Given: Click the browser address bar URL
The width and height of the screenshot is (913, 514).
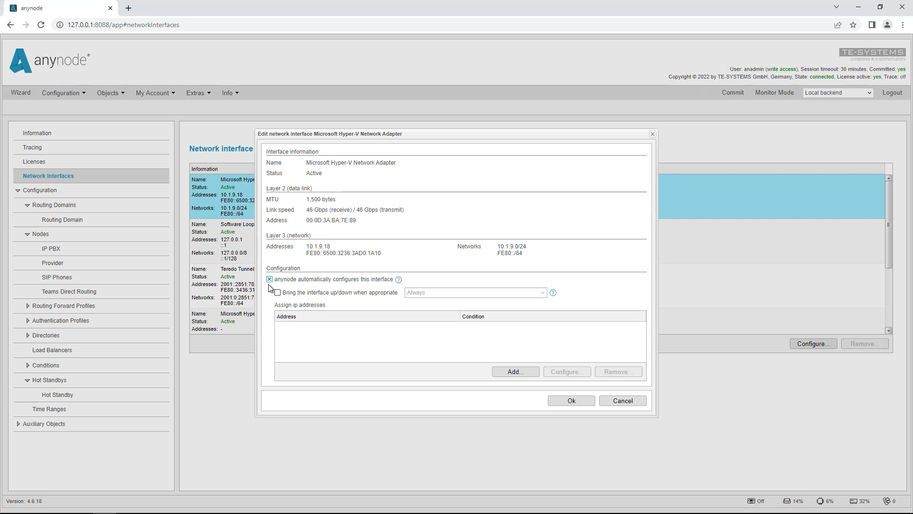Looking at the screenshot, I should (124, 25).
